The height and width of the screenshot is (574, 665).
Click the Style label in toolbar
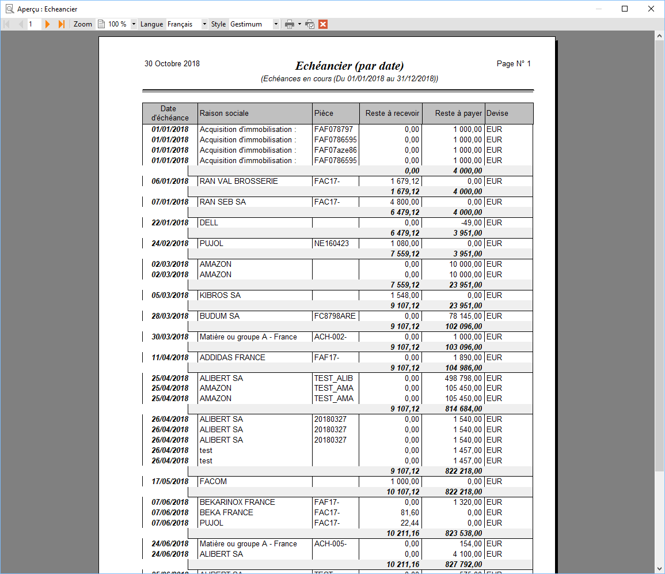click(218, 24)
